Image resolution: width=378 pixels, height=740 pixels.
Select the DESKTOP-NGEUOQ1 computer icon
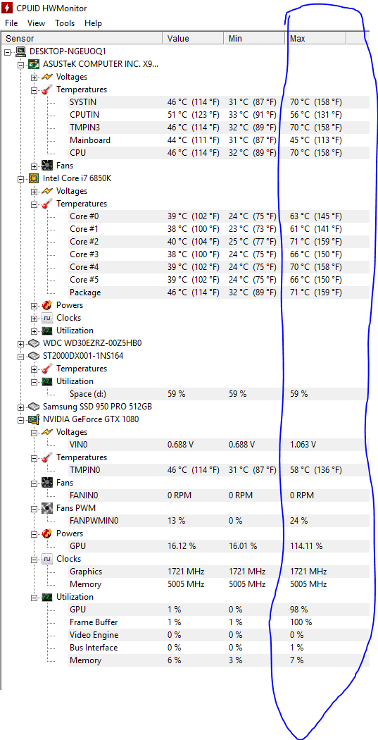coord(21,51)
